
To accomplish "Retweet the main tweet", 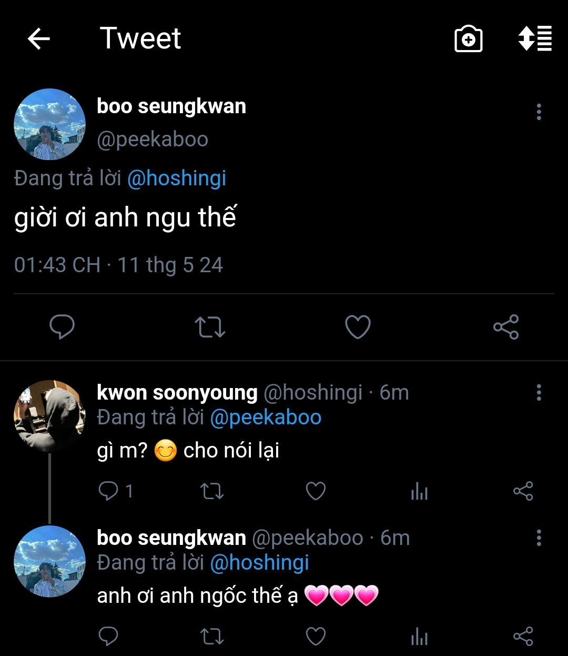I will click(x=210, y=327).
